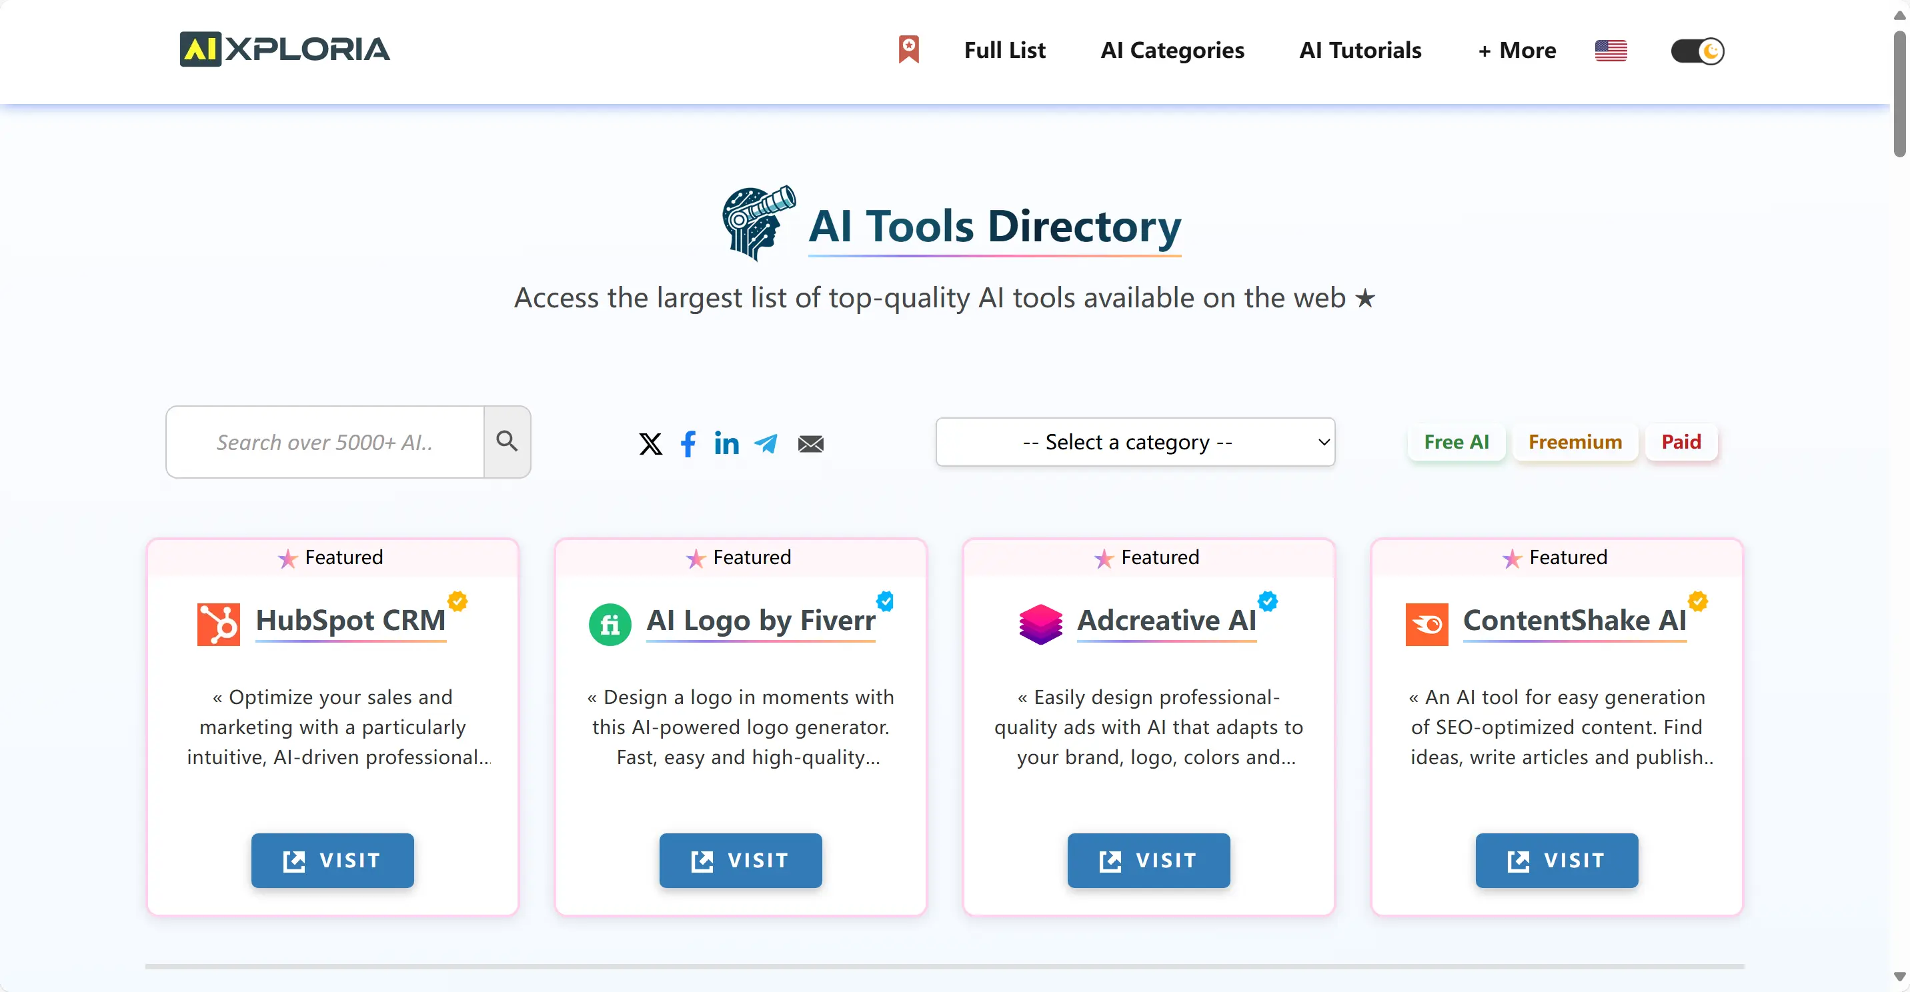Click the Adcreative AI logo icon
The width and height of the screenshot is (1910, 992).
tap(1040, 624)
